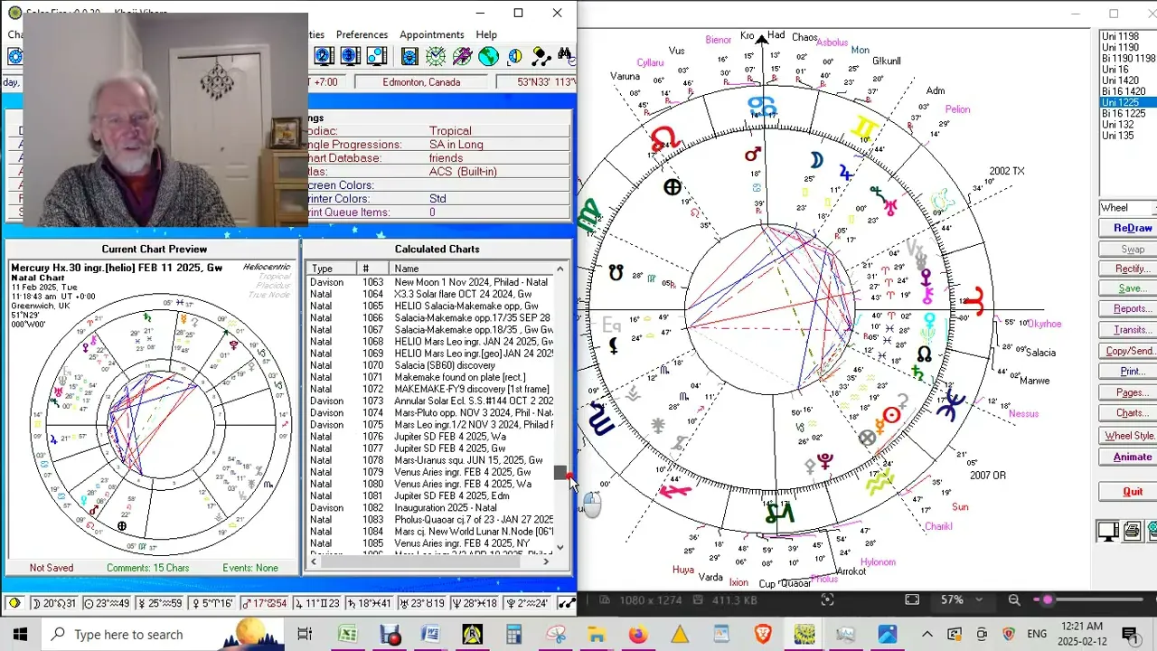Open Excel from the taskbar

click(x=348, y=634)
